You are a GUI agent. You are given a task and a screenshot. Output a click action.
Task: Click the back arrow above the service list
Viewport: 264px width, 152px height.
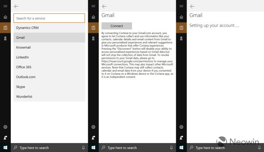tap(16, 6)
